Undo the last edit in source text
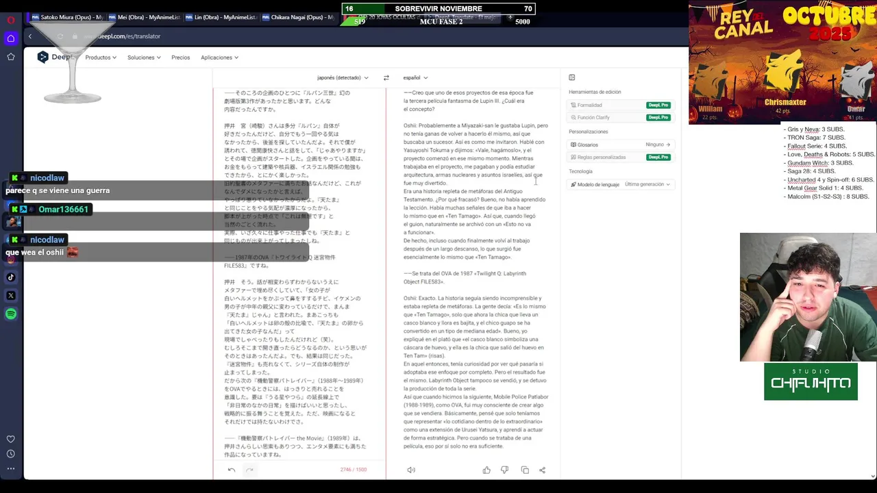This screenshot has width=877, height=493. coord(232,470)
